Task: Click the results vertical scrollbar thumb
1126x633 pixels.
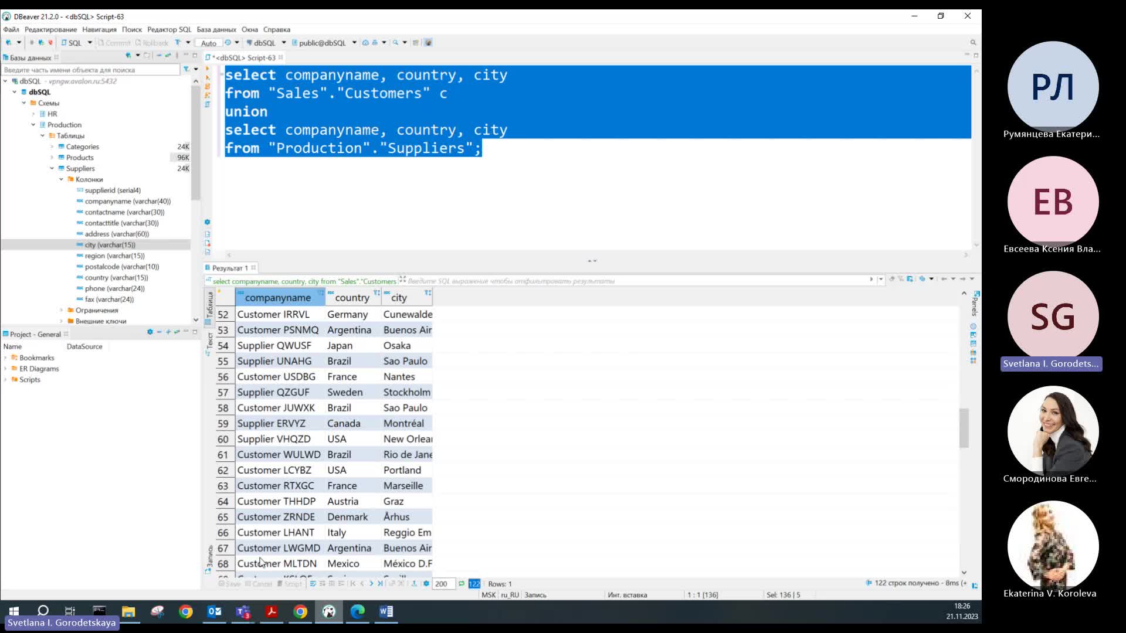Action: point(964,428)
